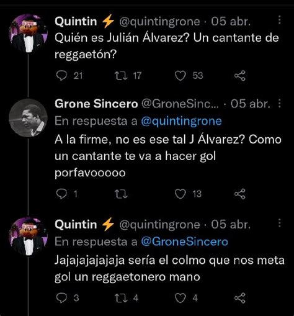The width and height of the screenshot is (294, 316).
Task: Reply to the Julián Álvarez reggaetón tweet
Action: click(61, 76)
